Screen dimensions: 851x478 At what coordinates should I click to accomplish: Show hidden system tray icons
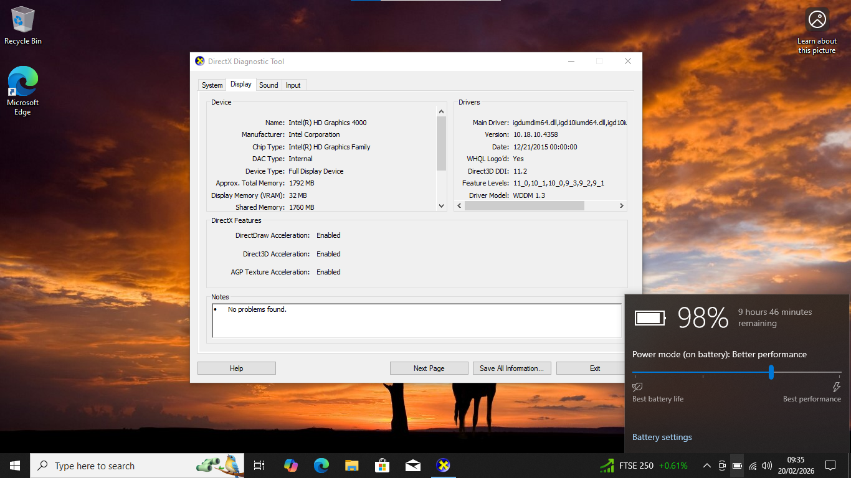click(x=706, y=465)
